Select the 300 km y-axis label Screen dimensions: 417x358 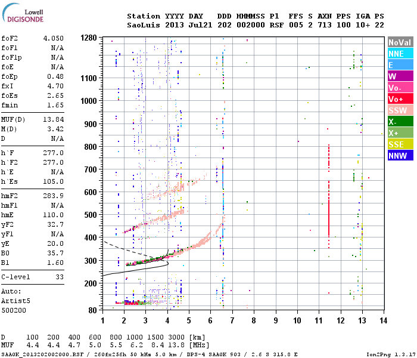[91, 261]
